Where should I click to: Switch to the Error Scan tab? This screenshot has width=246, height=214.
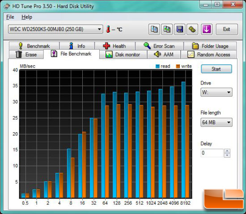tap(159, 46)
